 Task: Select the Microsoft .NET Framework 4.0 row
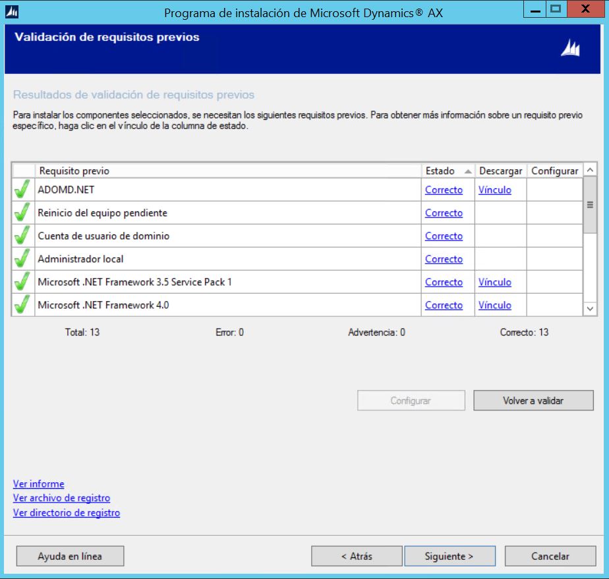pos(297,305)
